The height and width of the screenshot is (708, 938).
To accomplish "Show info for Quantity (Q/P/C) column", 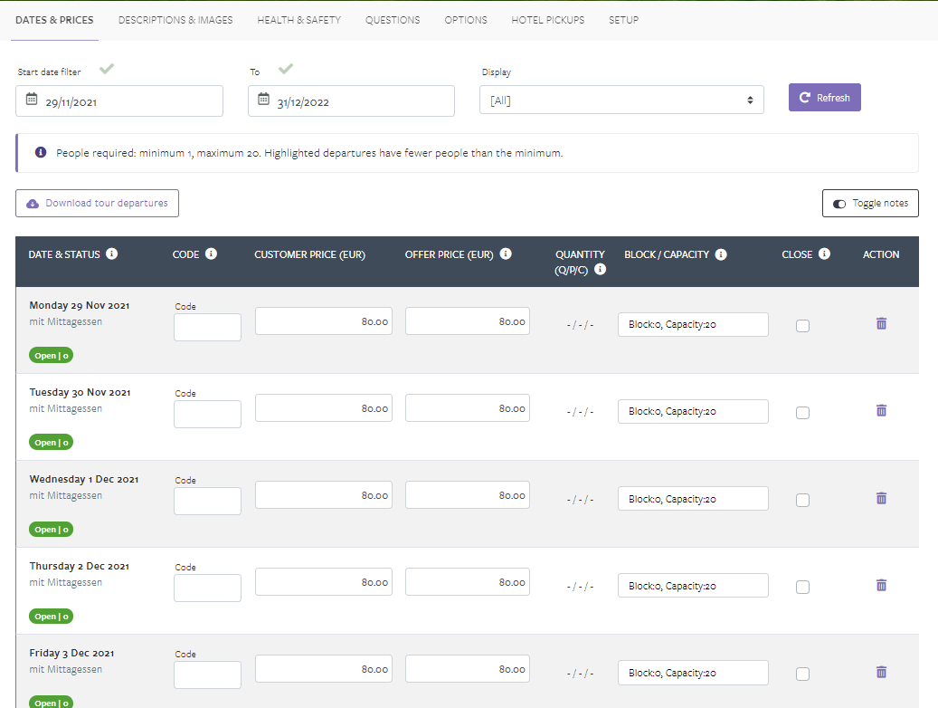I will [x=600, y=269].
